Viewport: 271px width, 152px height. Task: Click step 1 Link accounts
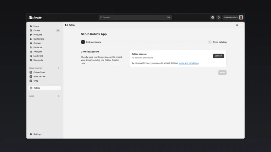[91, 42]
